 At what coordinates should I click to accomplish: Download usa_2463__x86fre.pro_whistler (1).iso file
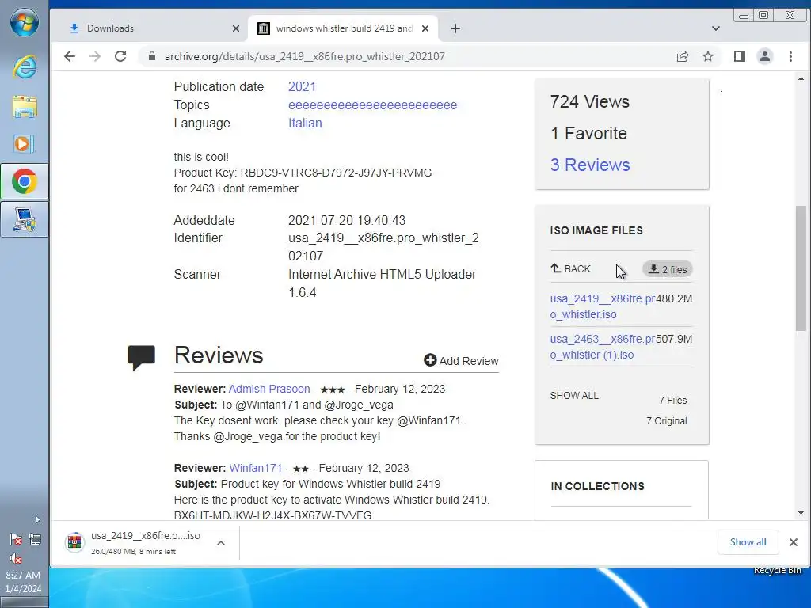[602, 347]
